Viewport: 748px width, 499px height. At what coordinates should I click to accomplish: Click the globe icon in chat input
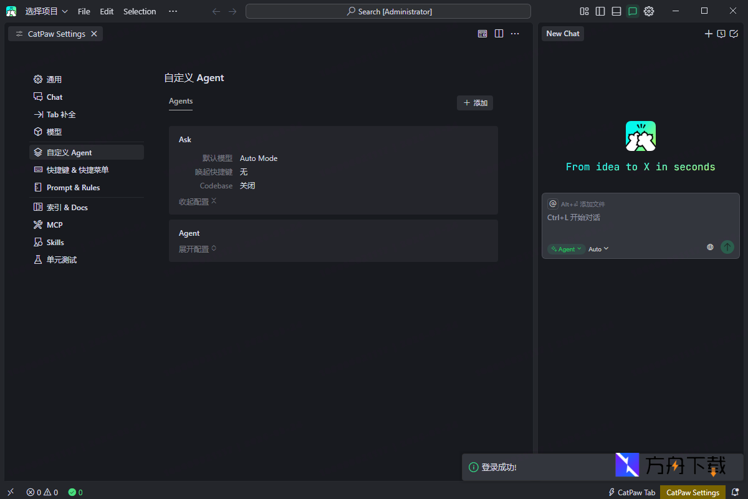pyautogui.click(x=710, y=248)
